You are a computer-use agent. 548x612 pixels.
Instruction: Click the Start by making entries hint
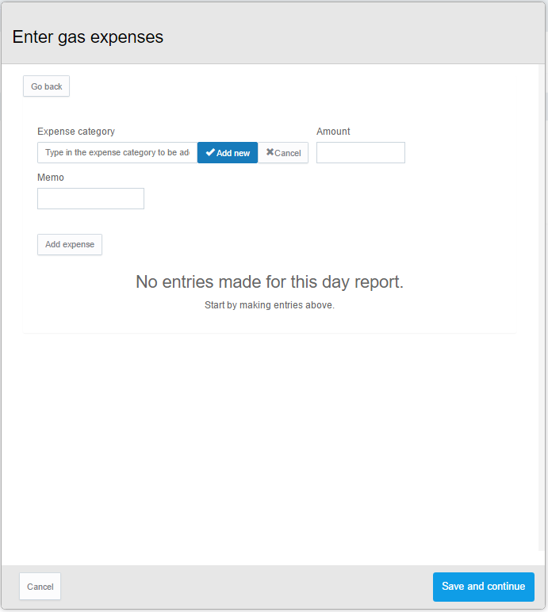(x=270, y=305)
